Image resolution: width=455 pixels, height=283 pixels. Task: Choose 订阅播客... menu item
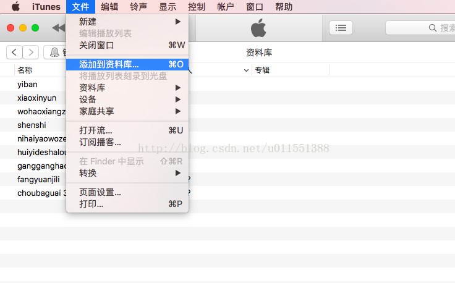pyautogui.click(x=127, y=142)
